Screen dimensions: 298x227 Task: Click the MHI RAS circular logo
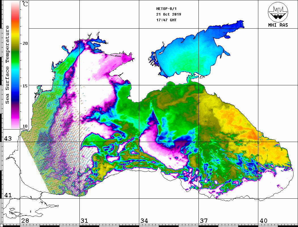tap(278, 12)
